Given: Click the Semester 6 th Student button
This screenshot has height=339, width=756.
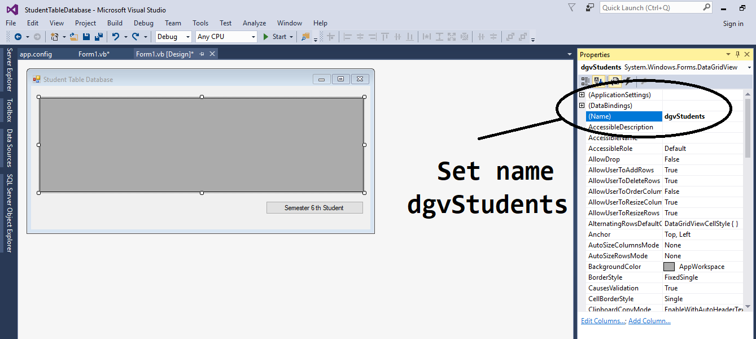Looking at the screenshot, I should tap(314, 208).
